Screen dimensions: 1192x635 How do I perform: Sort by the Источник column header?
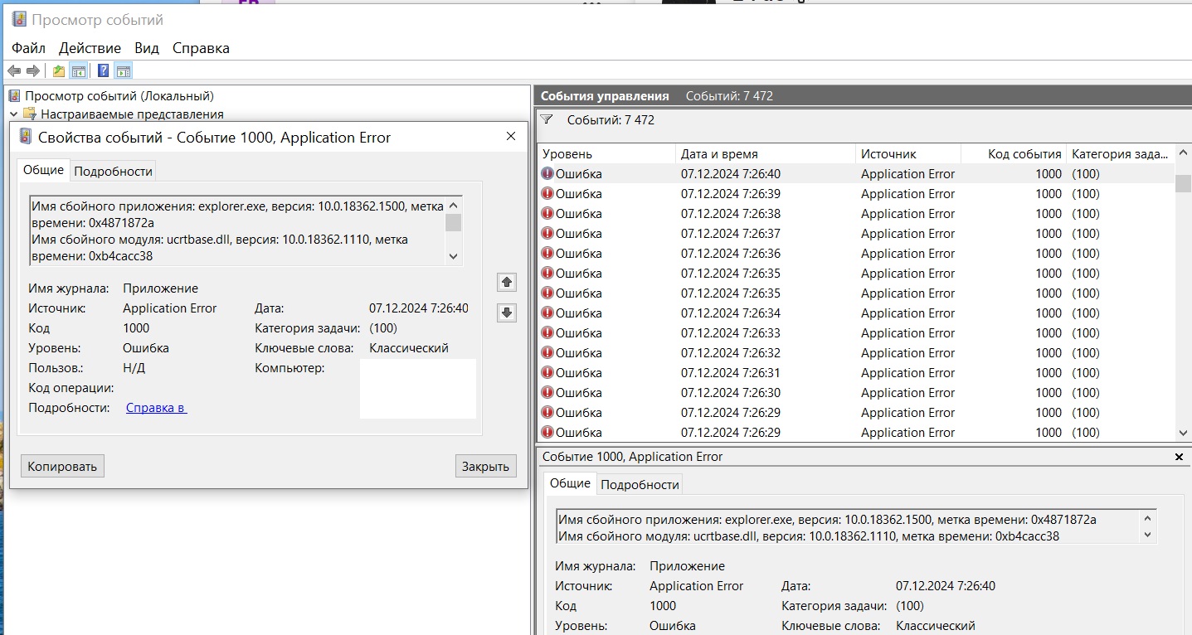(x=908, y=154)
